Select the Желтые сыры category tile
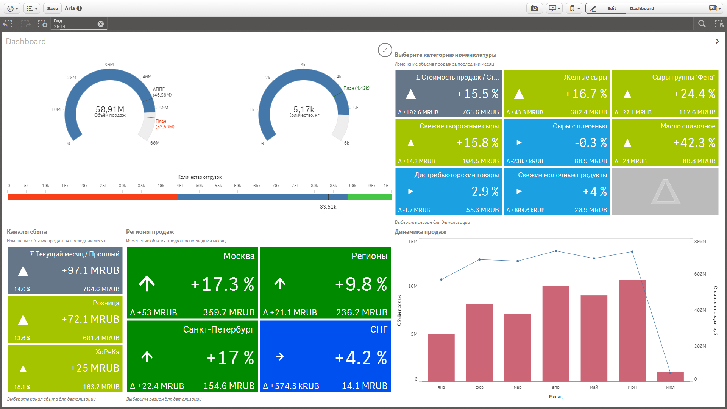Image resolution: width=727 pixels, height=409 pixels. (557, 94)
